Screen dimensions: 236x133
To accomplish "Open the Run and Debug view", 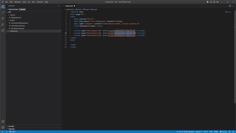I will (x=3, y=24).
